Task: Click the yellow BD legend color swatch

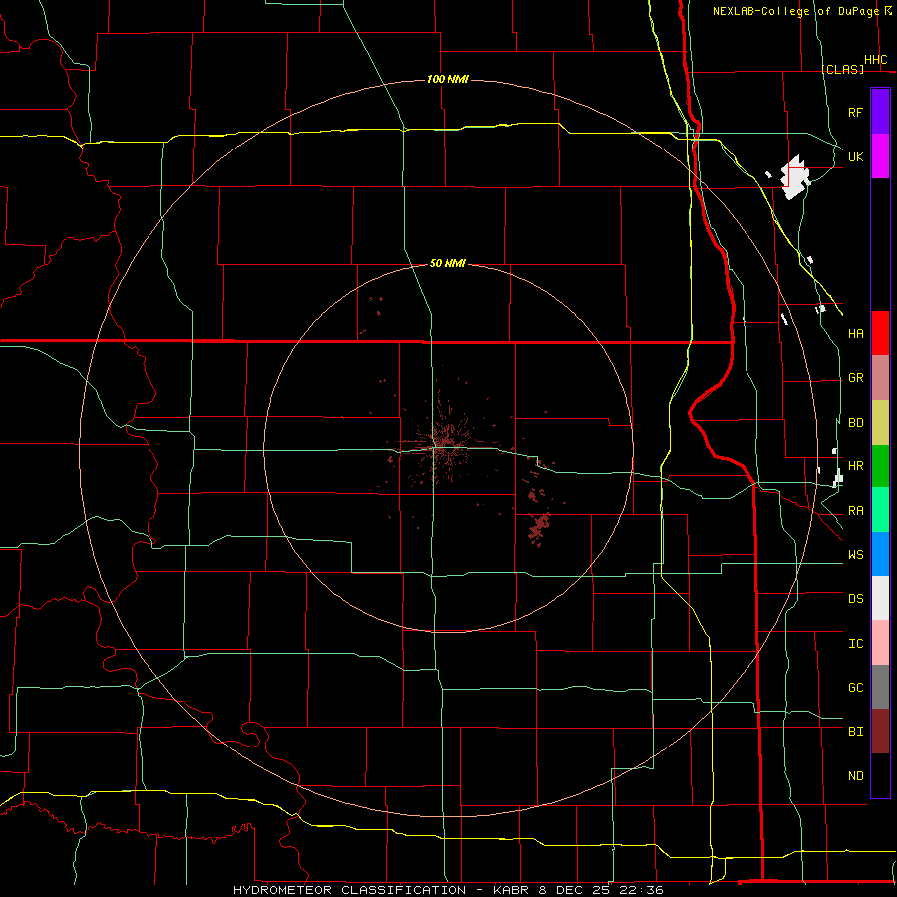Action: click(x=880, y=423)
